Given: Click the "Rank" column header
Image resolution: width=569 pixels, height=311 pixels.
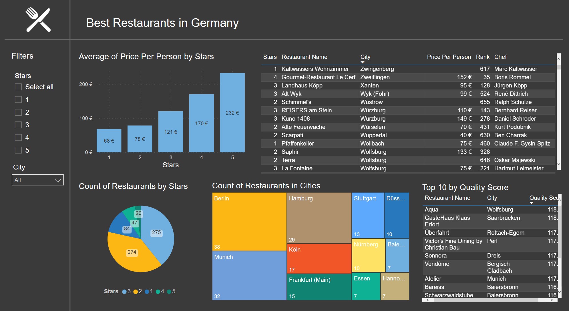Looking at the screenshot, I should coord(482,57).
